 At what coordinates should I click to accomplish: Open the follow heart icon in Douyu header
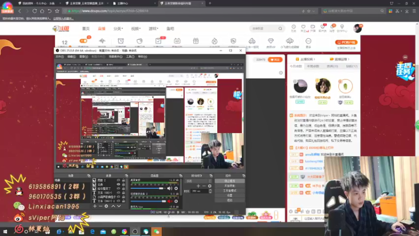tap(303, 27)
